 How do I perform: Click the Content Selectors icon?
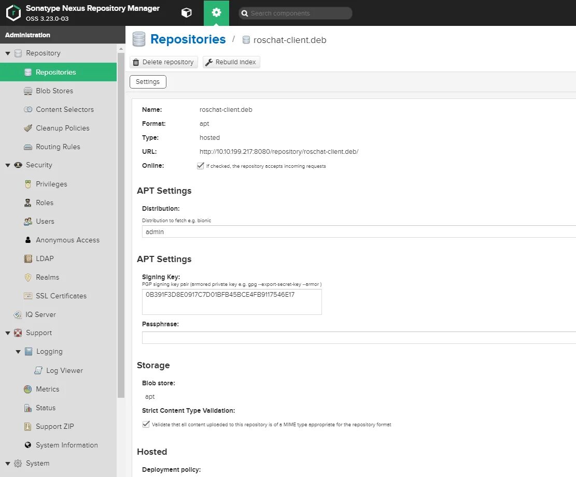[x=28, y=109]
